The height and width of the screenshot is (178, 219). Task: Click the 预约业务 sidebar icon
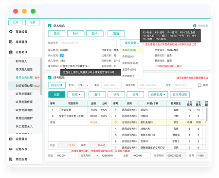coord(11,159)
